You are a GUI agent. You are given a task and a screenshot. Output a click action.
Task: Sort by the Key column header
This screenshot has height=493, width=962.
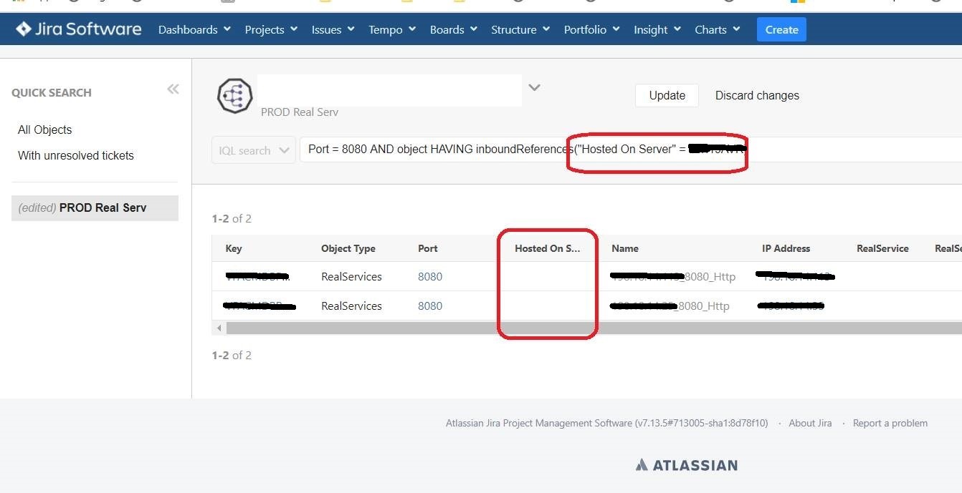coord(234,248)
